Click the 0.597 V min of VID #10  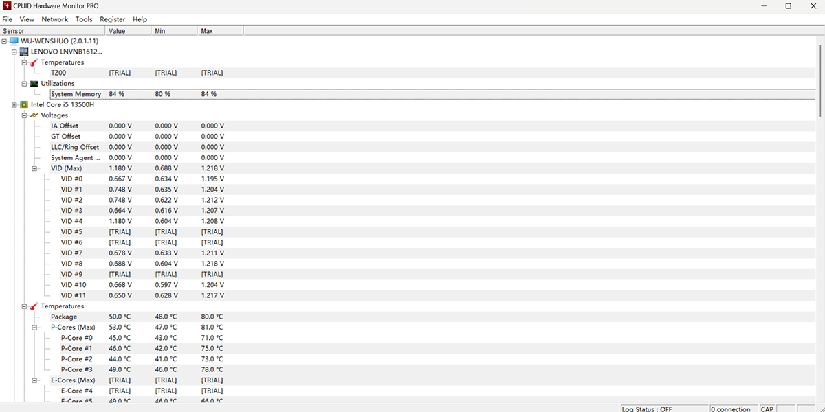[166, 285]
